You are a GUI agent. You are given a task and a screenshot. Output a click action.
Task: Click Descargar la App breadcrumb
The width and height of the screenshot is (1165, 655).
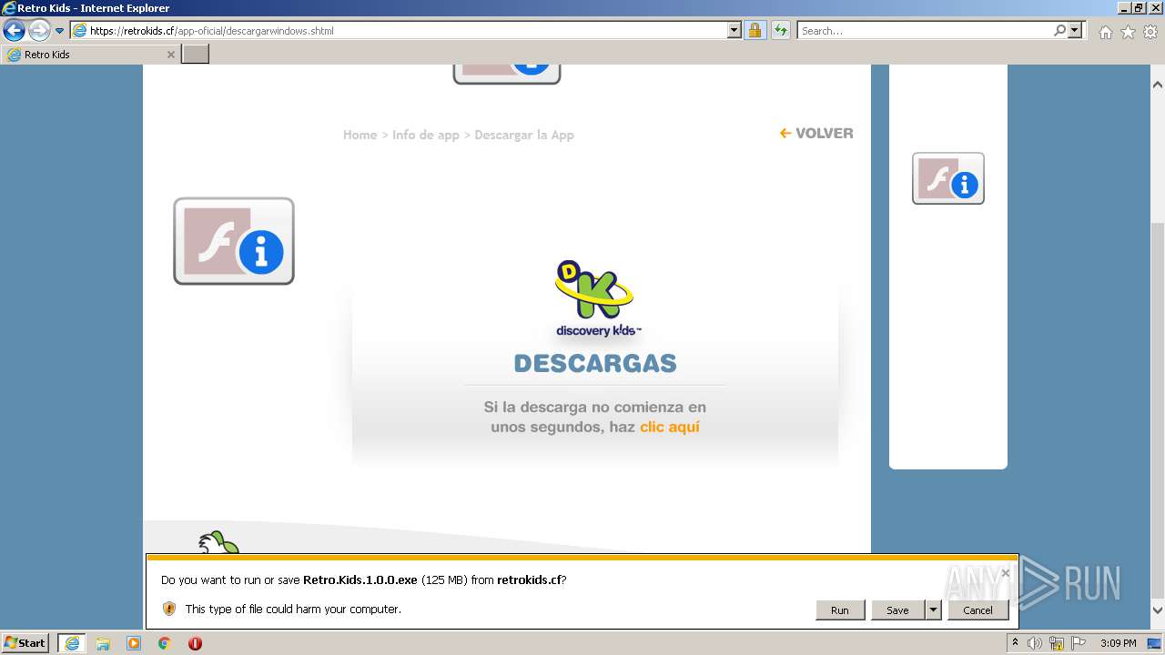(x=524, y=135)
